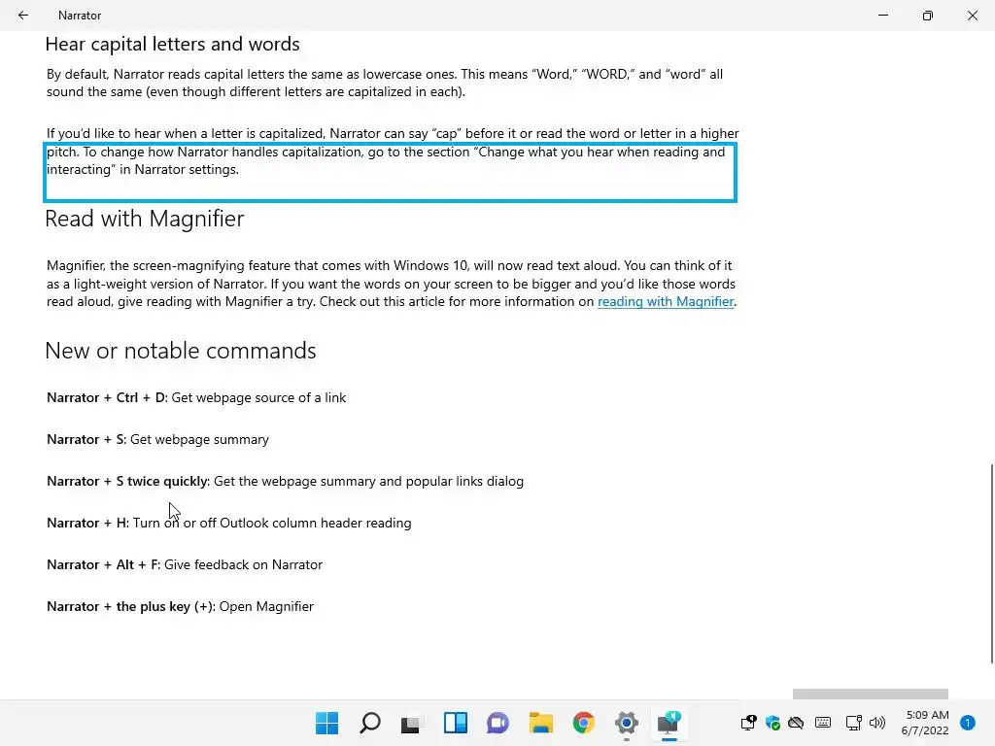The height and width of the screenshot is (746, 995).
Task: Click the first system tray icon with badge
Action: [x=748, y=723]
